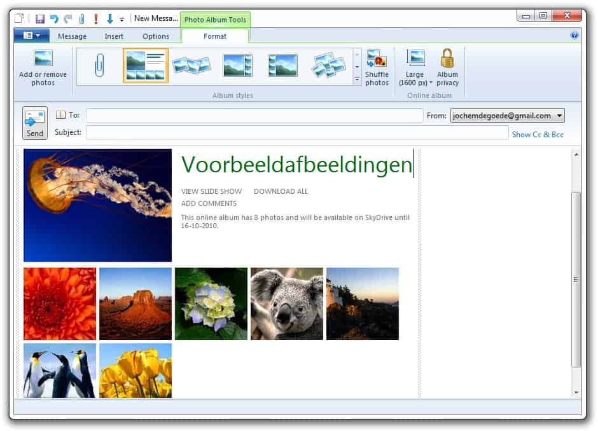The image size is (598, 431).
Task: Switch to the Options tab
Action: click(156, 36)
